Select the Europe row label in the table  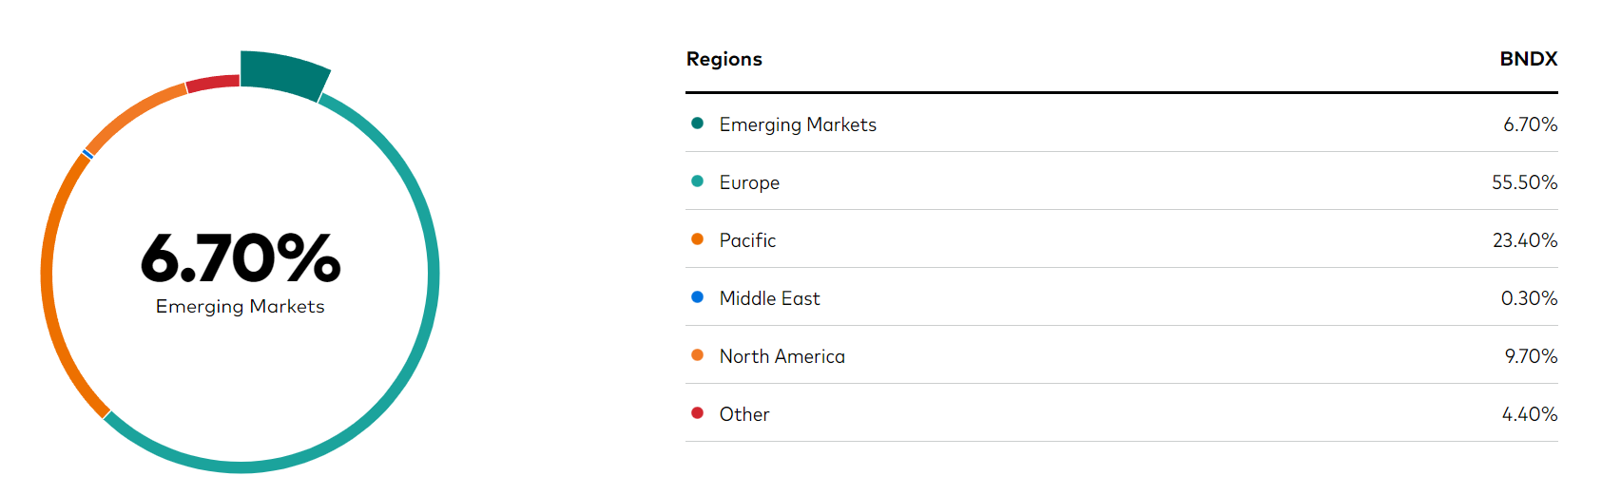click(749, 182)
